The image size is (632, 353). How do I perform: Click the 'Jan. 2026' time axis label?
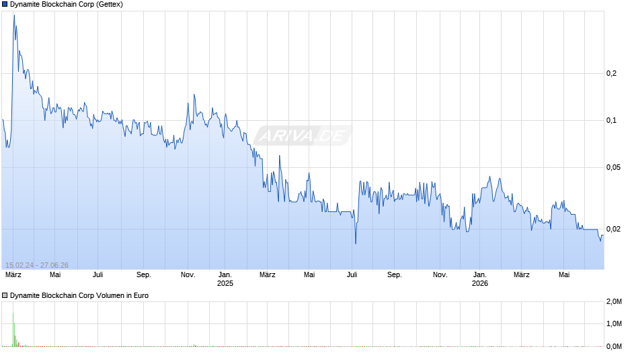coord(479,279)
